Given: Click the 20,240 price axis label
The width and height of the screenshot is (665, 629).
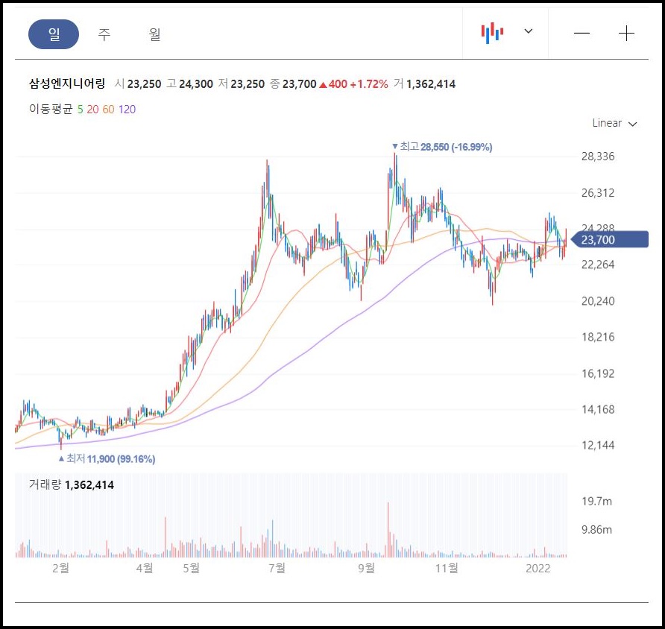Looking at the screenshot, I should pos(598,301).
